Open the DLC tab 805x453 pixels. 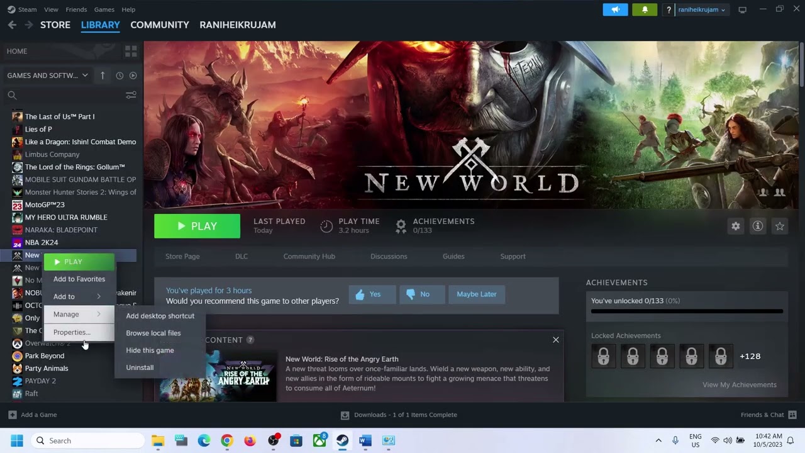tap(241, 256)
